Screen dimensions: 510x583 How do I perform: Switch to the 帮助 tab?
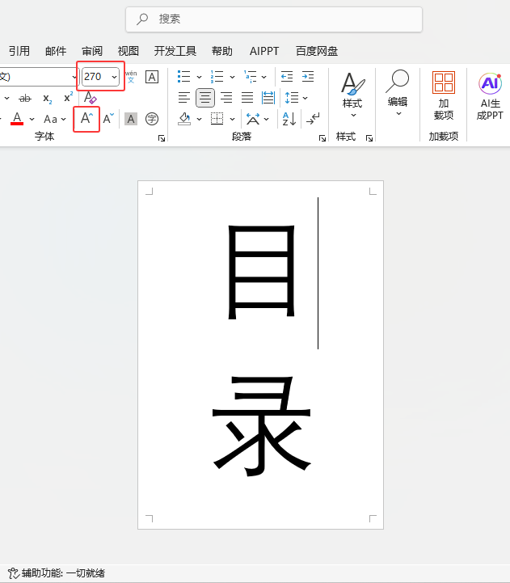222,51
